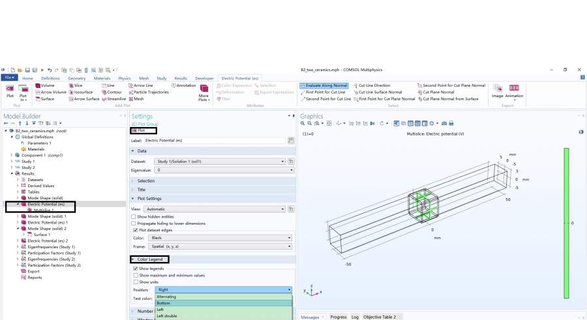587x320 pixels.
Task: Select Multislice 1 node in tree
Action: [x=44, y=211]
